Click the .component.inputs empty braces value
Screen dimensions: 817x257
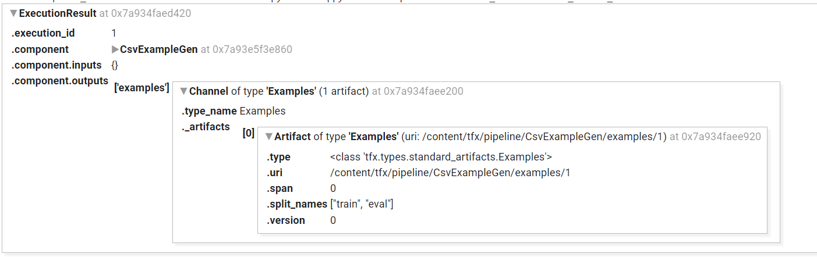point(115,65)
